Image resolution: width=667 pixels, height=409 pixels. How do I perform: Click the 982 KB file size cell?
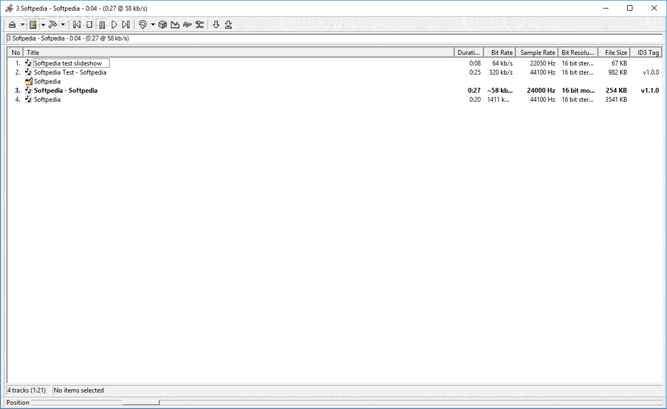point(617,72)
